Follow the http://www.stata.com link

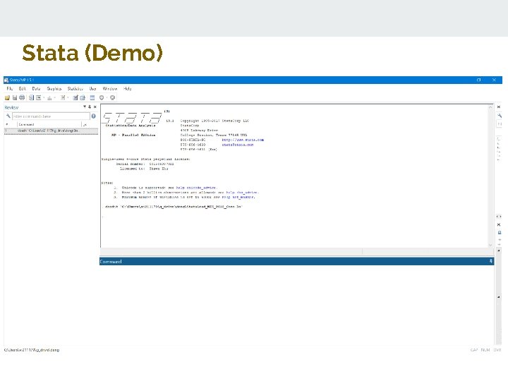pos(243,140)
